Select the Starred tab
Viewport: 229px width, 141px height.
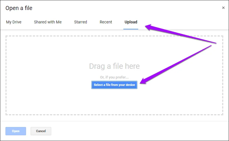click(x=80, y=22)
